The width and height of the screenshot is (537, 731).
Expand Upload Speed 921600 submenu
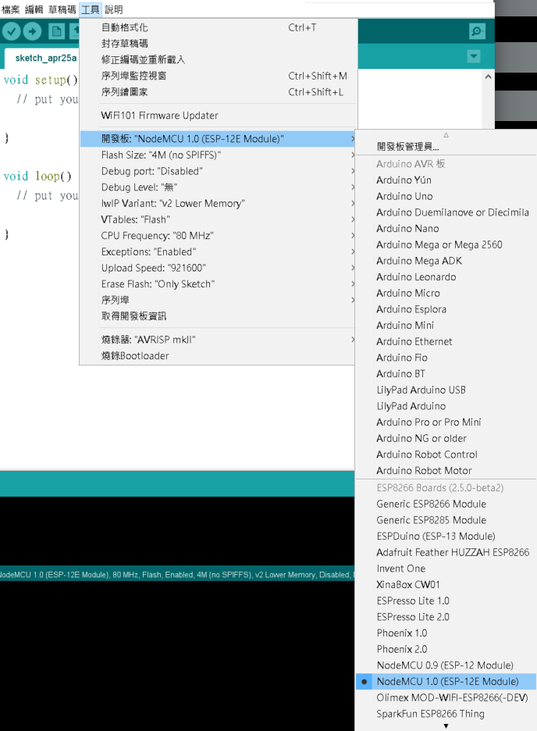(x=219, y=268)
